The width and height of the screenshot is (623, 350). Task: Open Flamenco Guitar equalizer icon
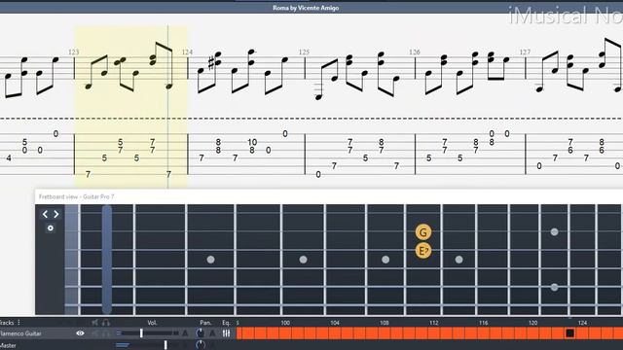pos(226,333)
